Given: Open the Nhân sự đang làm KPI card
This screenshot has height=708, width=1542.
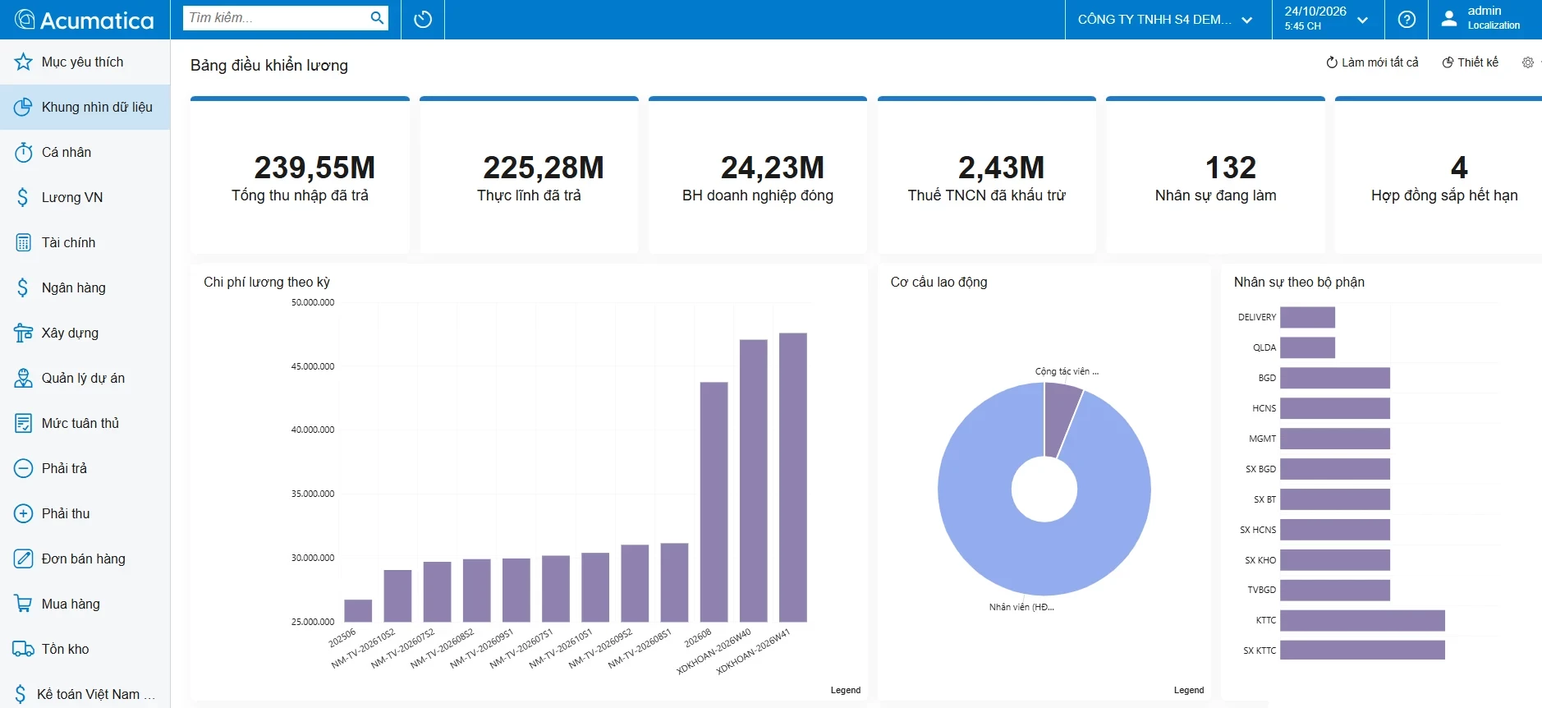Looking at the screenshot, I should tap(1215, 175).
